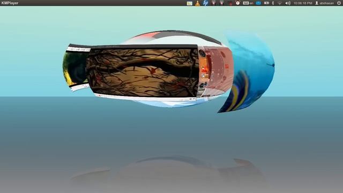Click the HP logo indicator icon
Viewport: 343px width, 193px height.
[x=205, y=3]
